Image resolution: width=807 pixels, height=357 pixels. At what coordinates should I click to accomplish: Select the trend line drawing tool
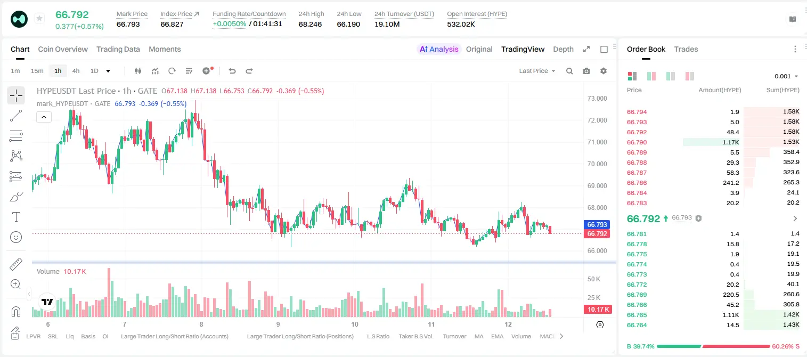pos(16,116)
